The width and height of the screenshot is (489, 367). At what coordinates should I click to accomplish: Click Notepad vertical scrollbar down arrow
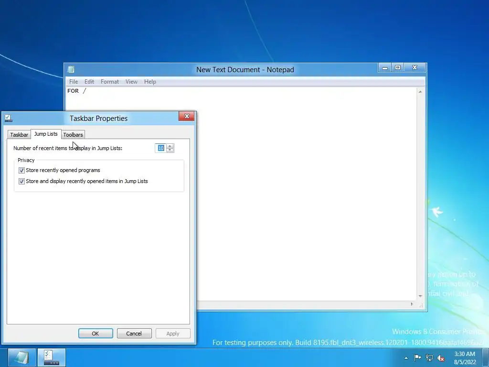[x=420, y=296]
